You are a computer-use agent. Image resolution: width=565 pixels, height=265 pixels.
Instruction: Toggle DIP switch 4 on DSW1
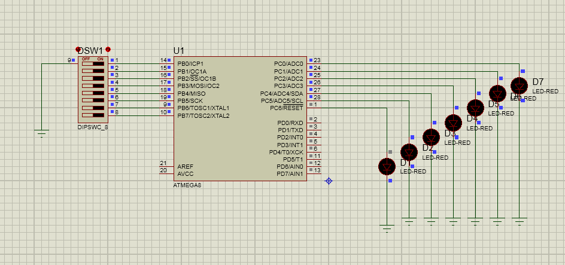(93, 86)
